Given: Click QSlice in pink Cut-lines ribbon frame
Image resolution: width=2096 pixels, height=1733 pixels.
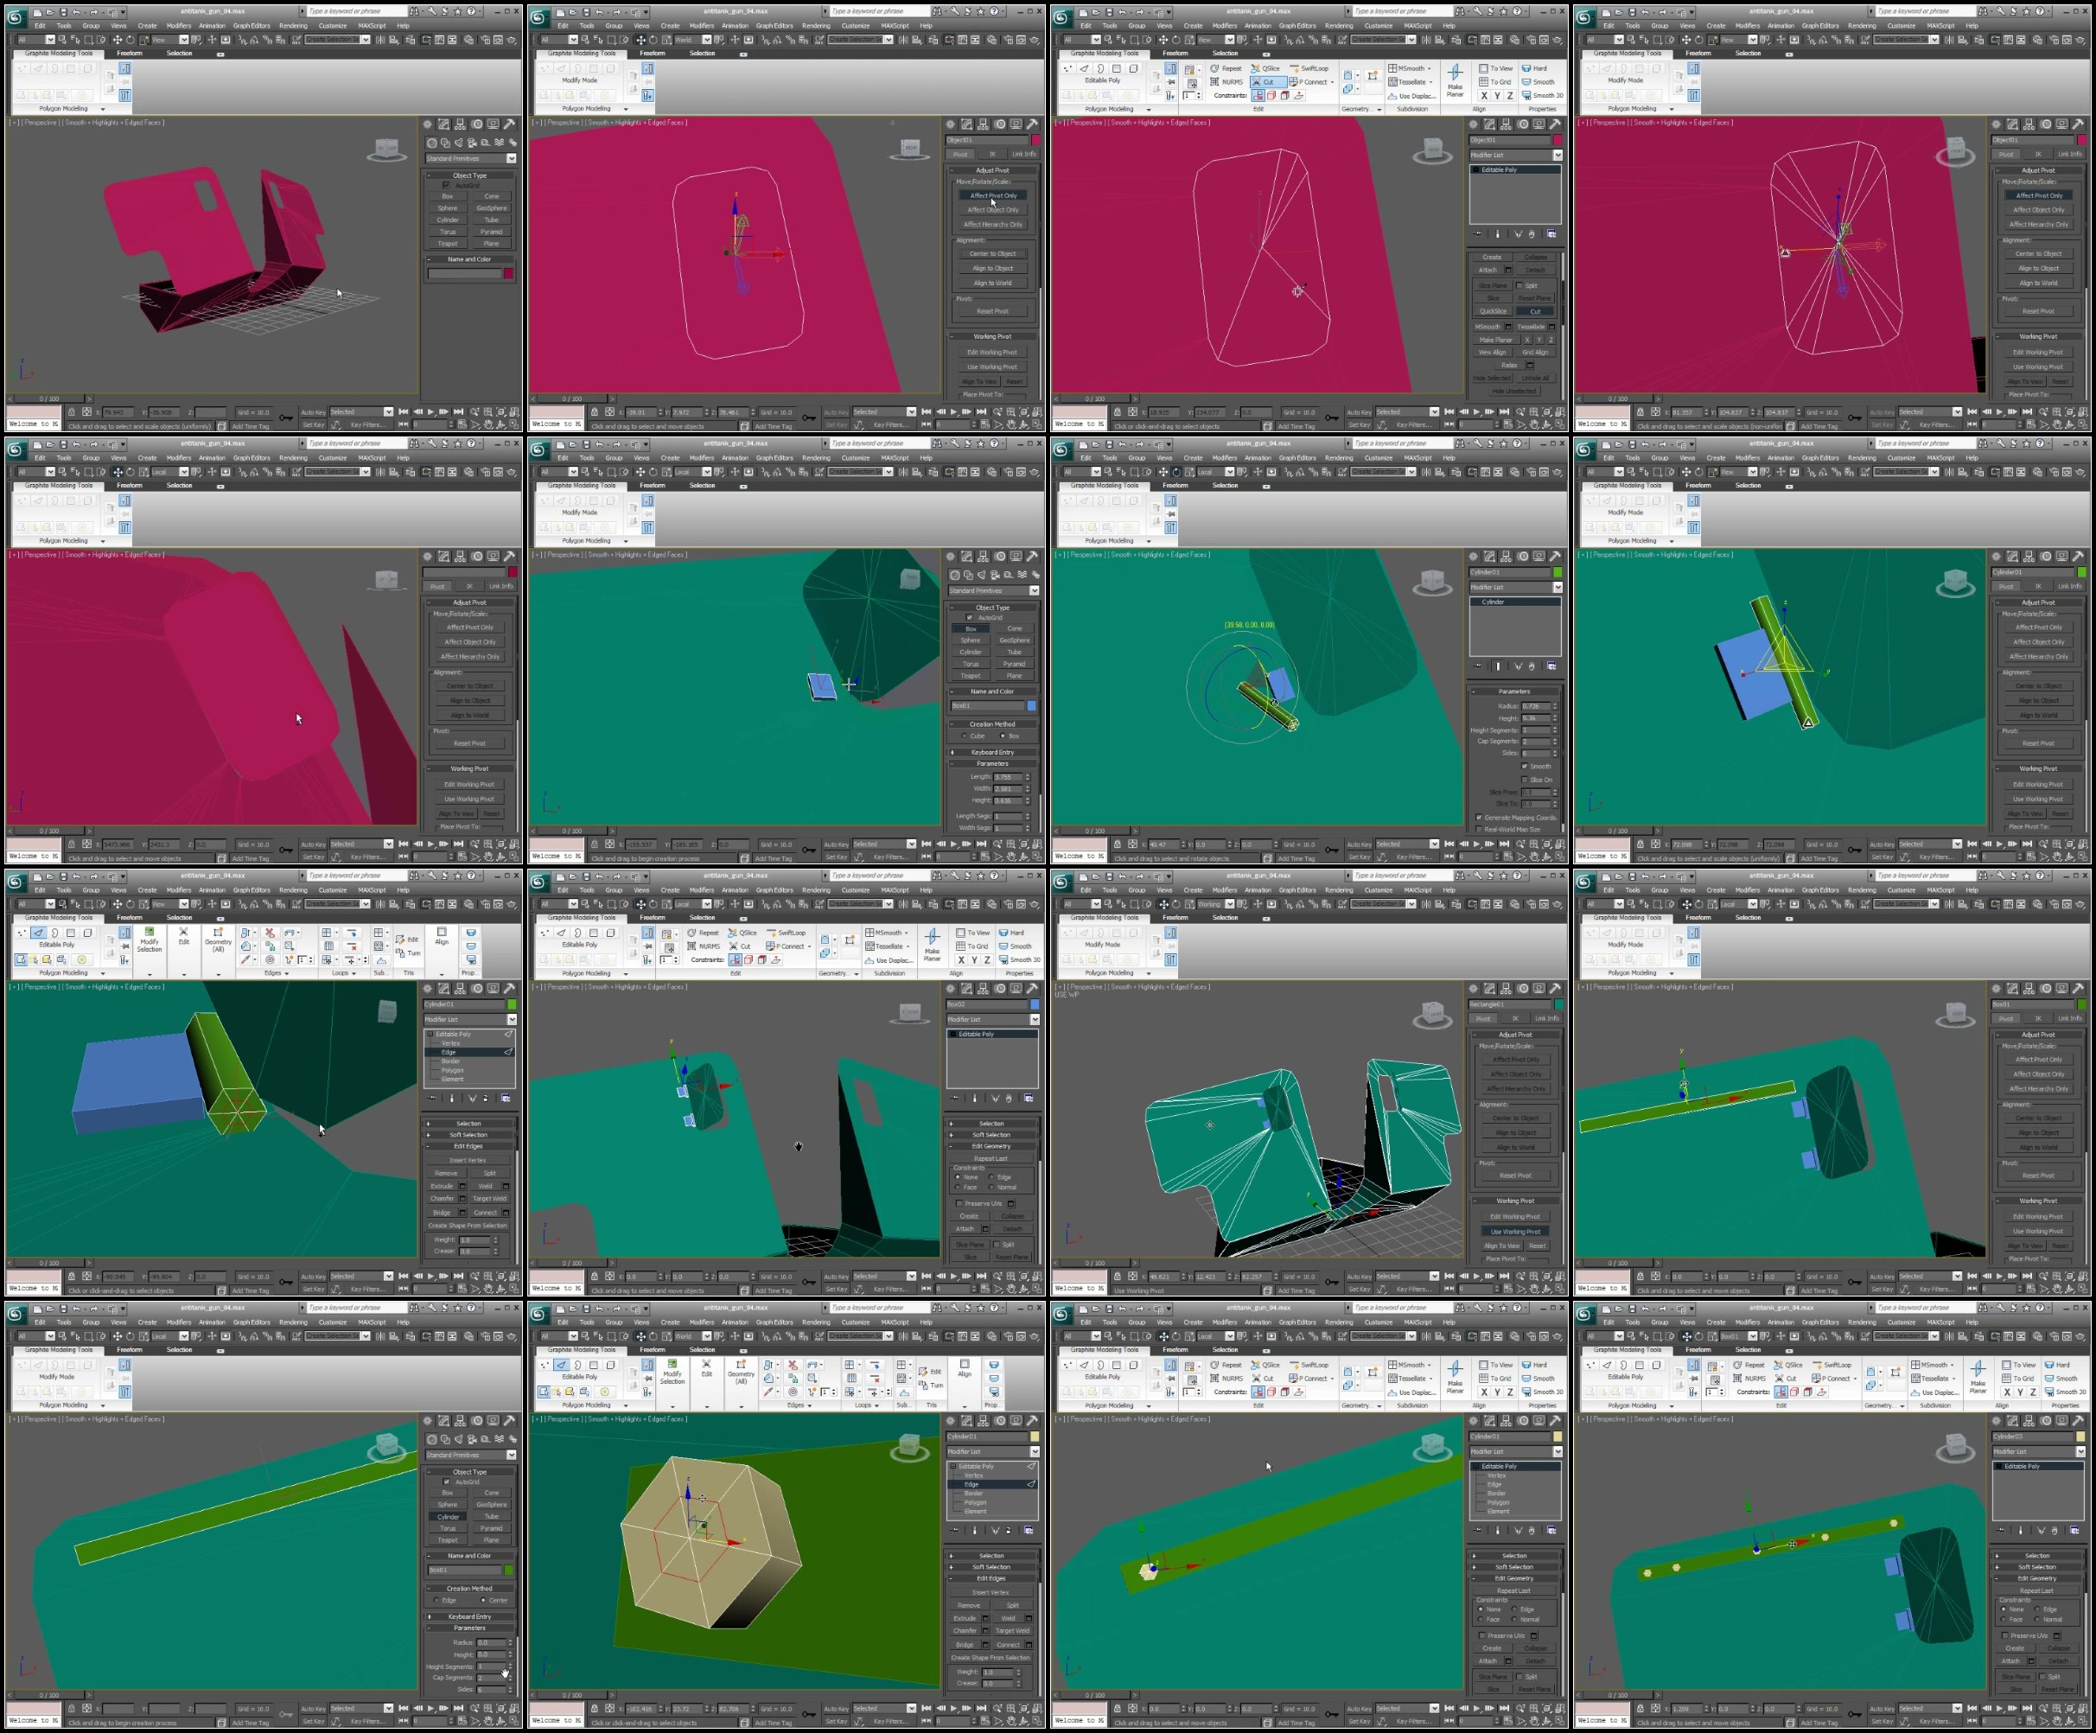Looking at the screenshot, I should [x=1265, y=68].
